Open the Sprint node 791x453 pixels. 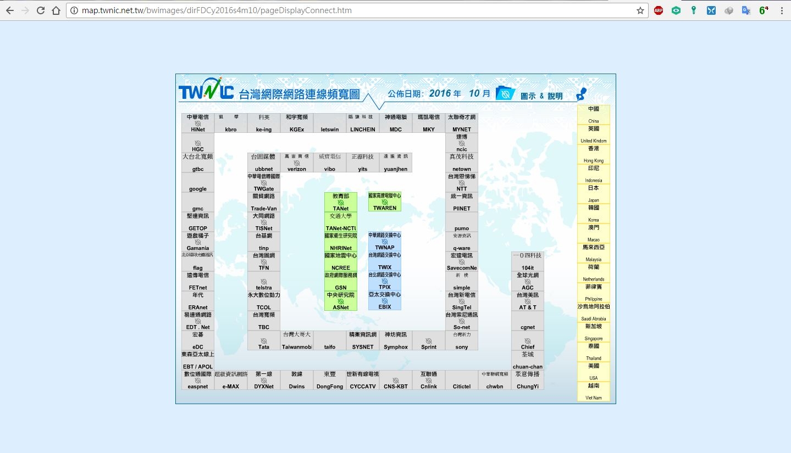pos(429,340)
